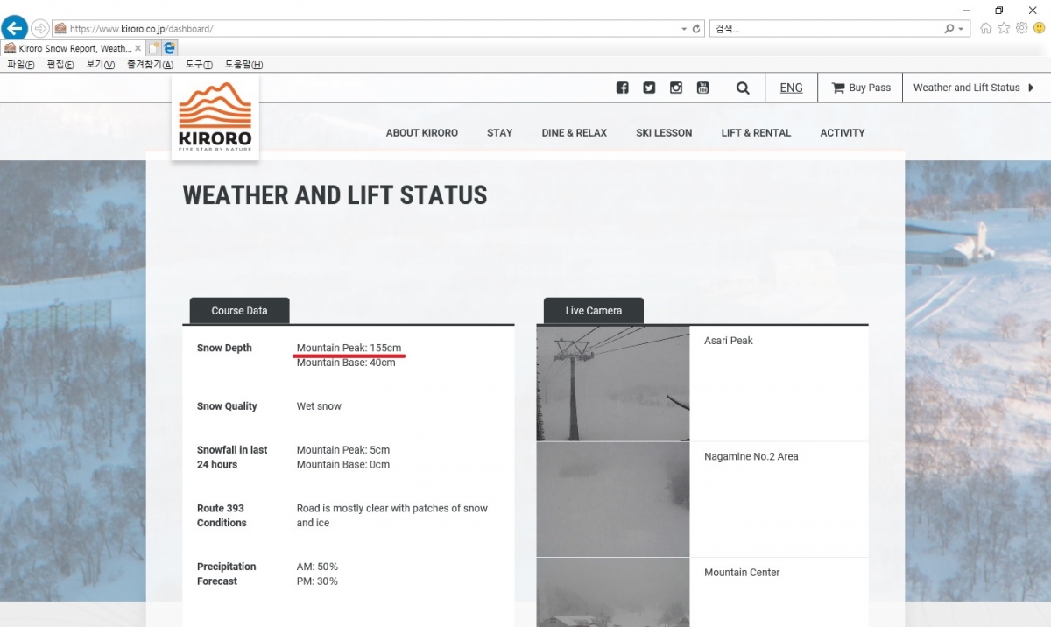Restore down the browser window

pyautogui.click(x=998, y=10)
